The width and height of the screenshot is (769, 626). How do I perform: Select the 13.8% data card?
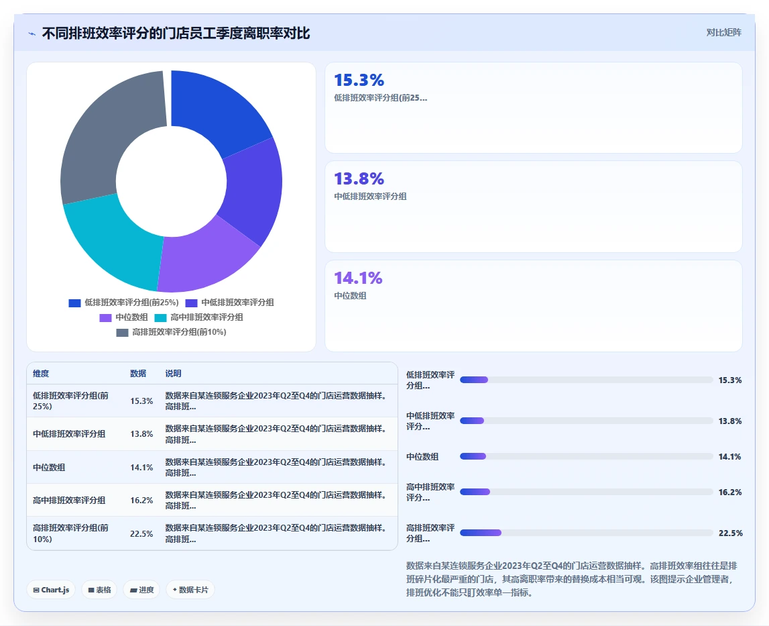point(533,207)
